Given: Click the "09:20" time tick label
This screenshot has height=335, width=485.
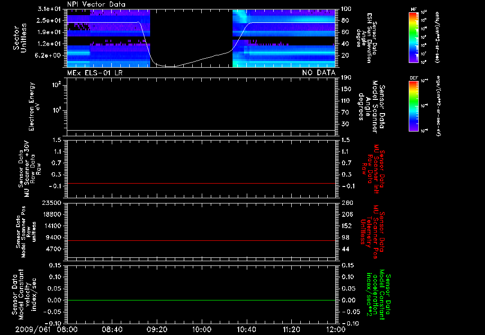Looking at the screenshot, I should 157,329.
